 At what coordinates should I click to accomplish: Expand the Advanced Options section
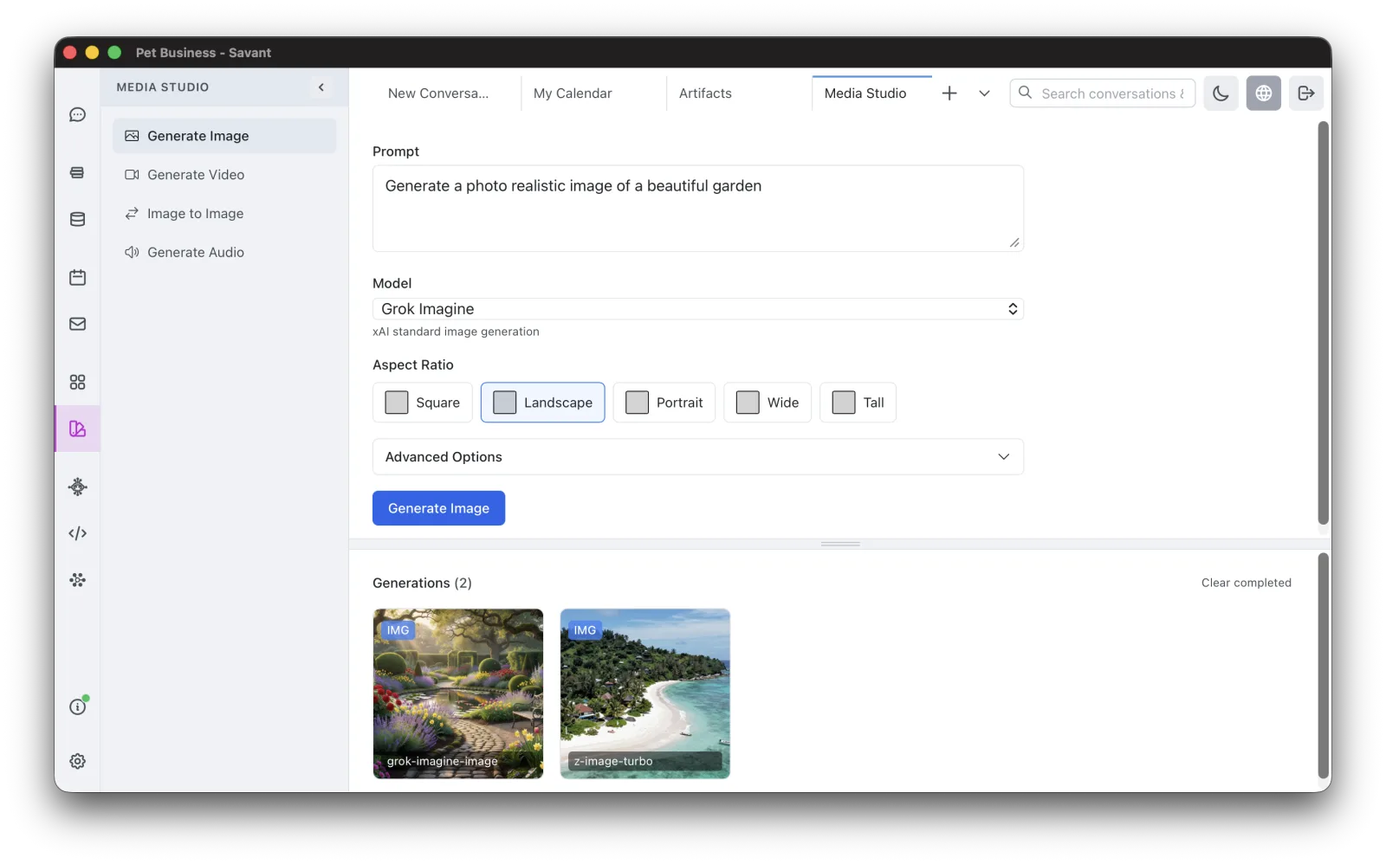tap(698, 457)
